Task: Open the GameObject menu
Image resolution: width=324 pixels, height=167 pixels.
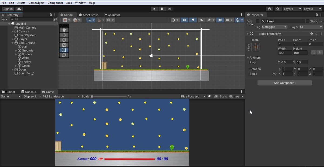Action: [x=36, y=3]
